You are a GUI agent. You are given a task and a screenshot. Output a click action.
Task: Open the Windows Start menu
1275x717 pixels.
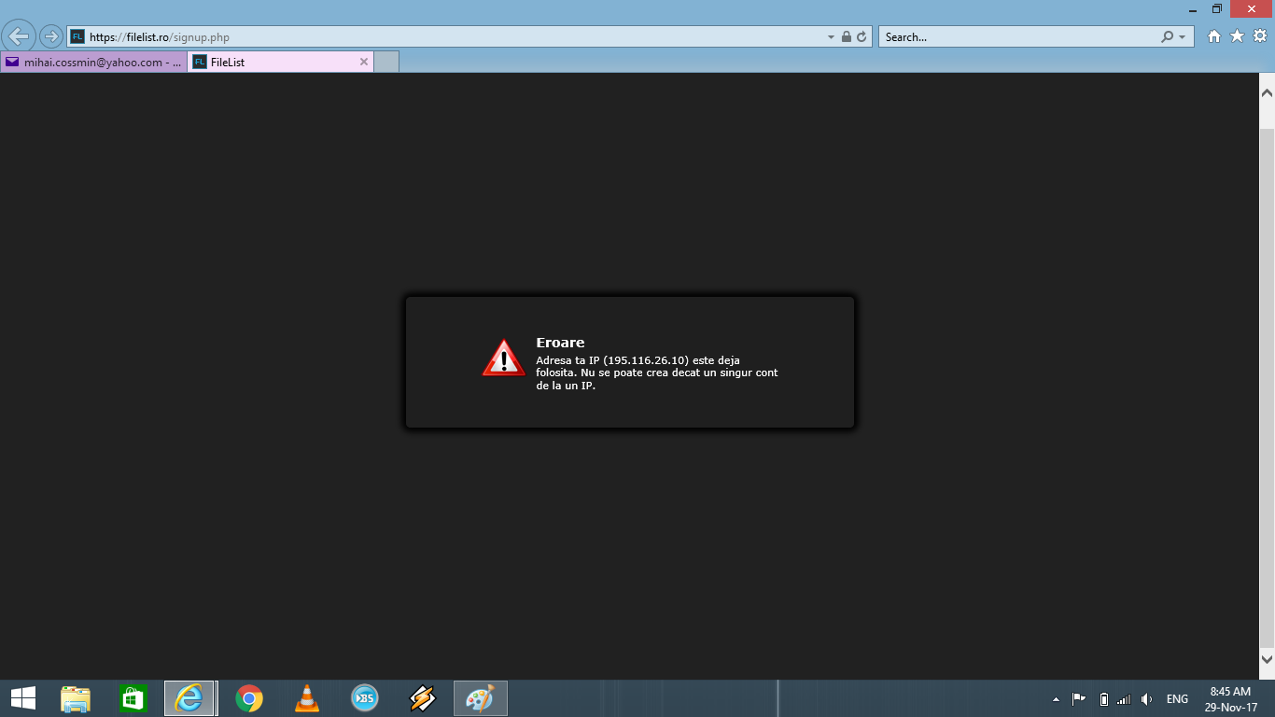(23, 698)
